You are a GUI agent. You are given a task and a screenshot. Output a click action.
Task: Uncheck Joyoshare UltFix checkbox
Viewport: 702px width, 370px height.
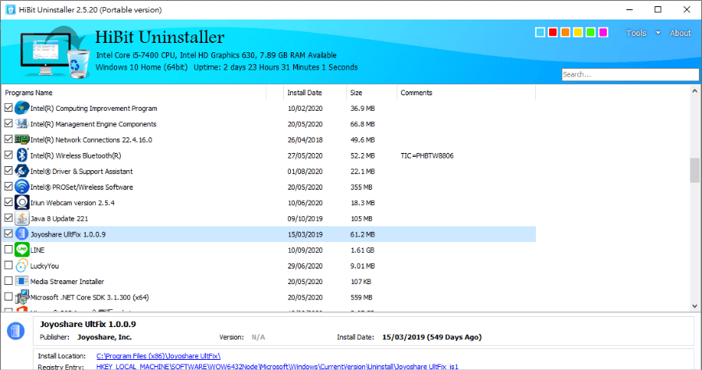pyautogui.click(x=9, y=233)
